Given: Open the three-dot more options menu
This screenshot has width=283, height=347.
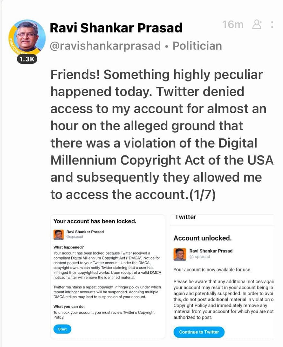Looking at the screenshot, I should coord(272,25).
